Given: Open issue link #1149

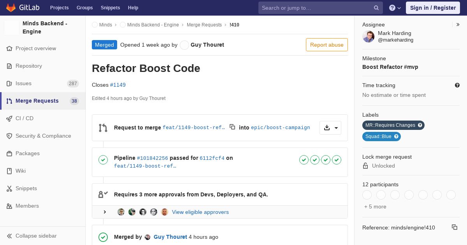Looking at the screenshot, I should point(118,85).
